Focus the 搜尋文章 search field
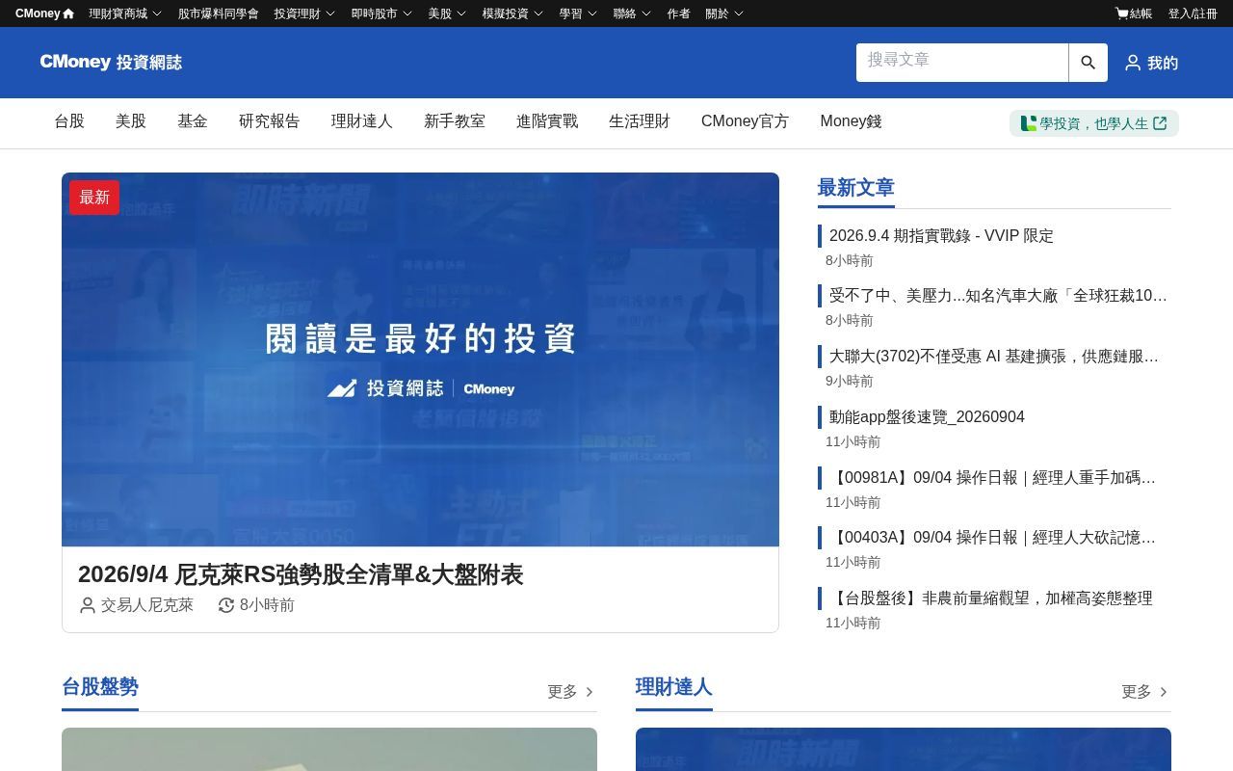 962,63
